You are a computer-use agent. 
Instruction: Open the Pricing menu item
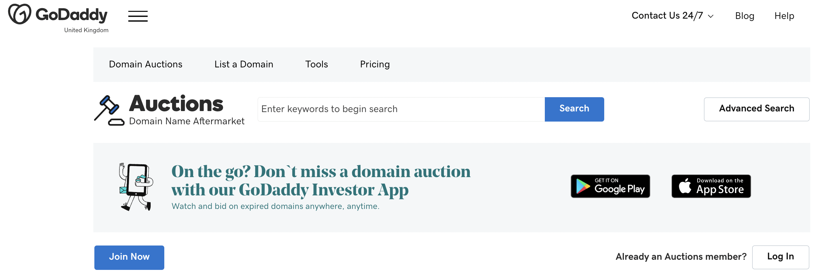point(375,64)
